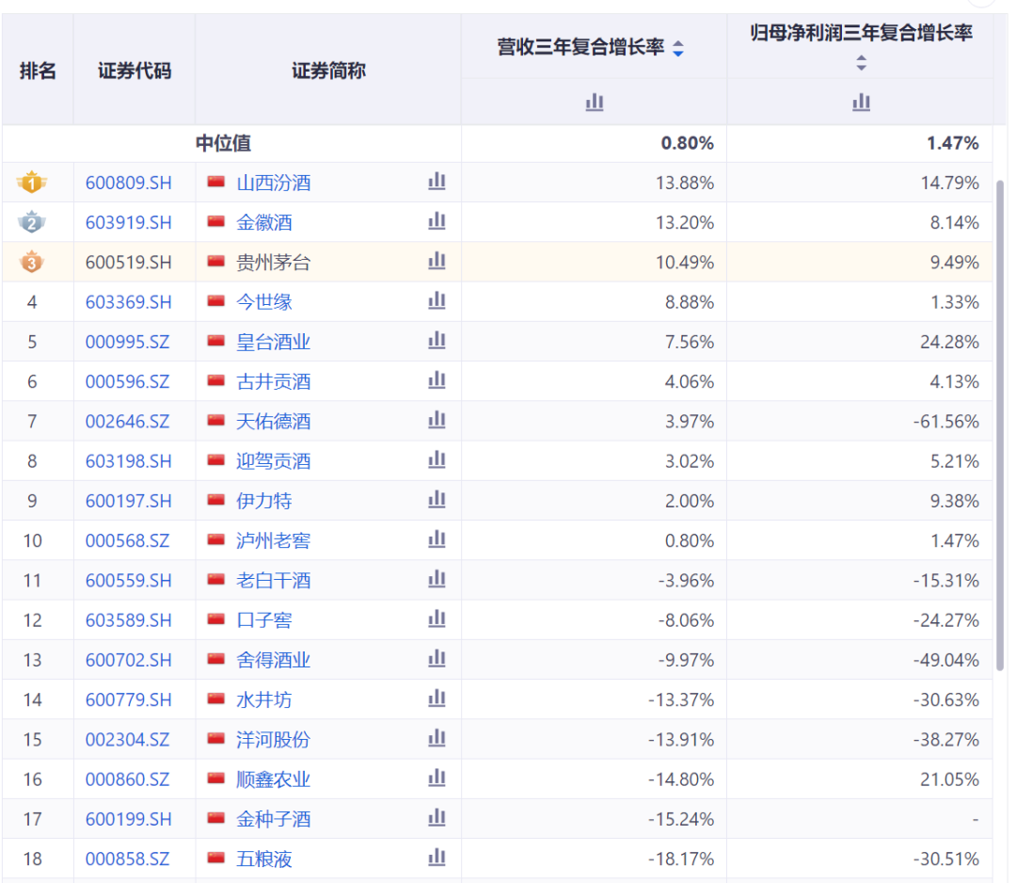Open the 五粮液 stock name link

(264, 859)
